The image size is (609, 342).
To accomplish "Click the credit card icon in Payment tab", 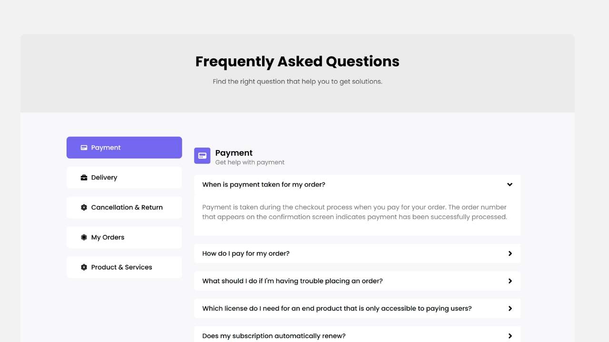I will pyautogui.click(x=84, y=148).
